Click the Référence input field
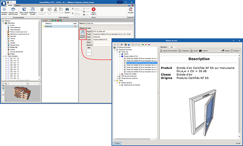The width and height of the screenshot is (243, 146). (110, 24)
